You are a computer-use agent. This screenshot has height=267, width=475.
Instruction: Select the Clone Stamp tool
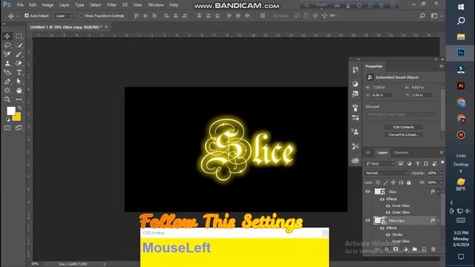pyautogui.click(x=7, y=64)
